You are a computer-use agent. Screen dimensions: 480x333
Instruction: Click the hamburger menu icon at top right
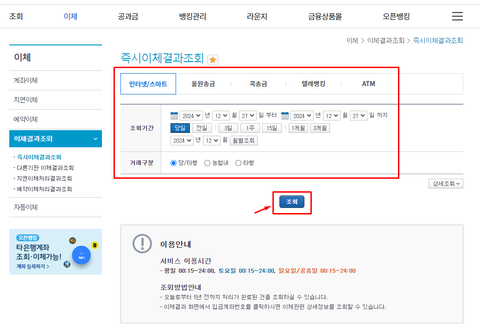pyautogui.click(x=457, y=16)
